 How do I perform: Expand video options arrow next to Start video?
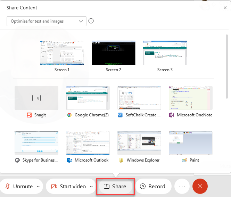[91, 187]
